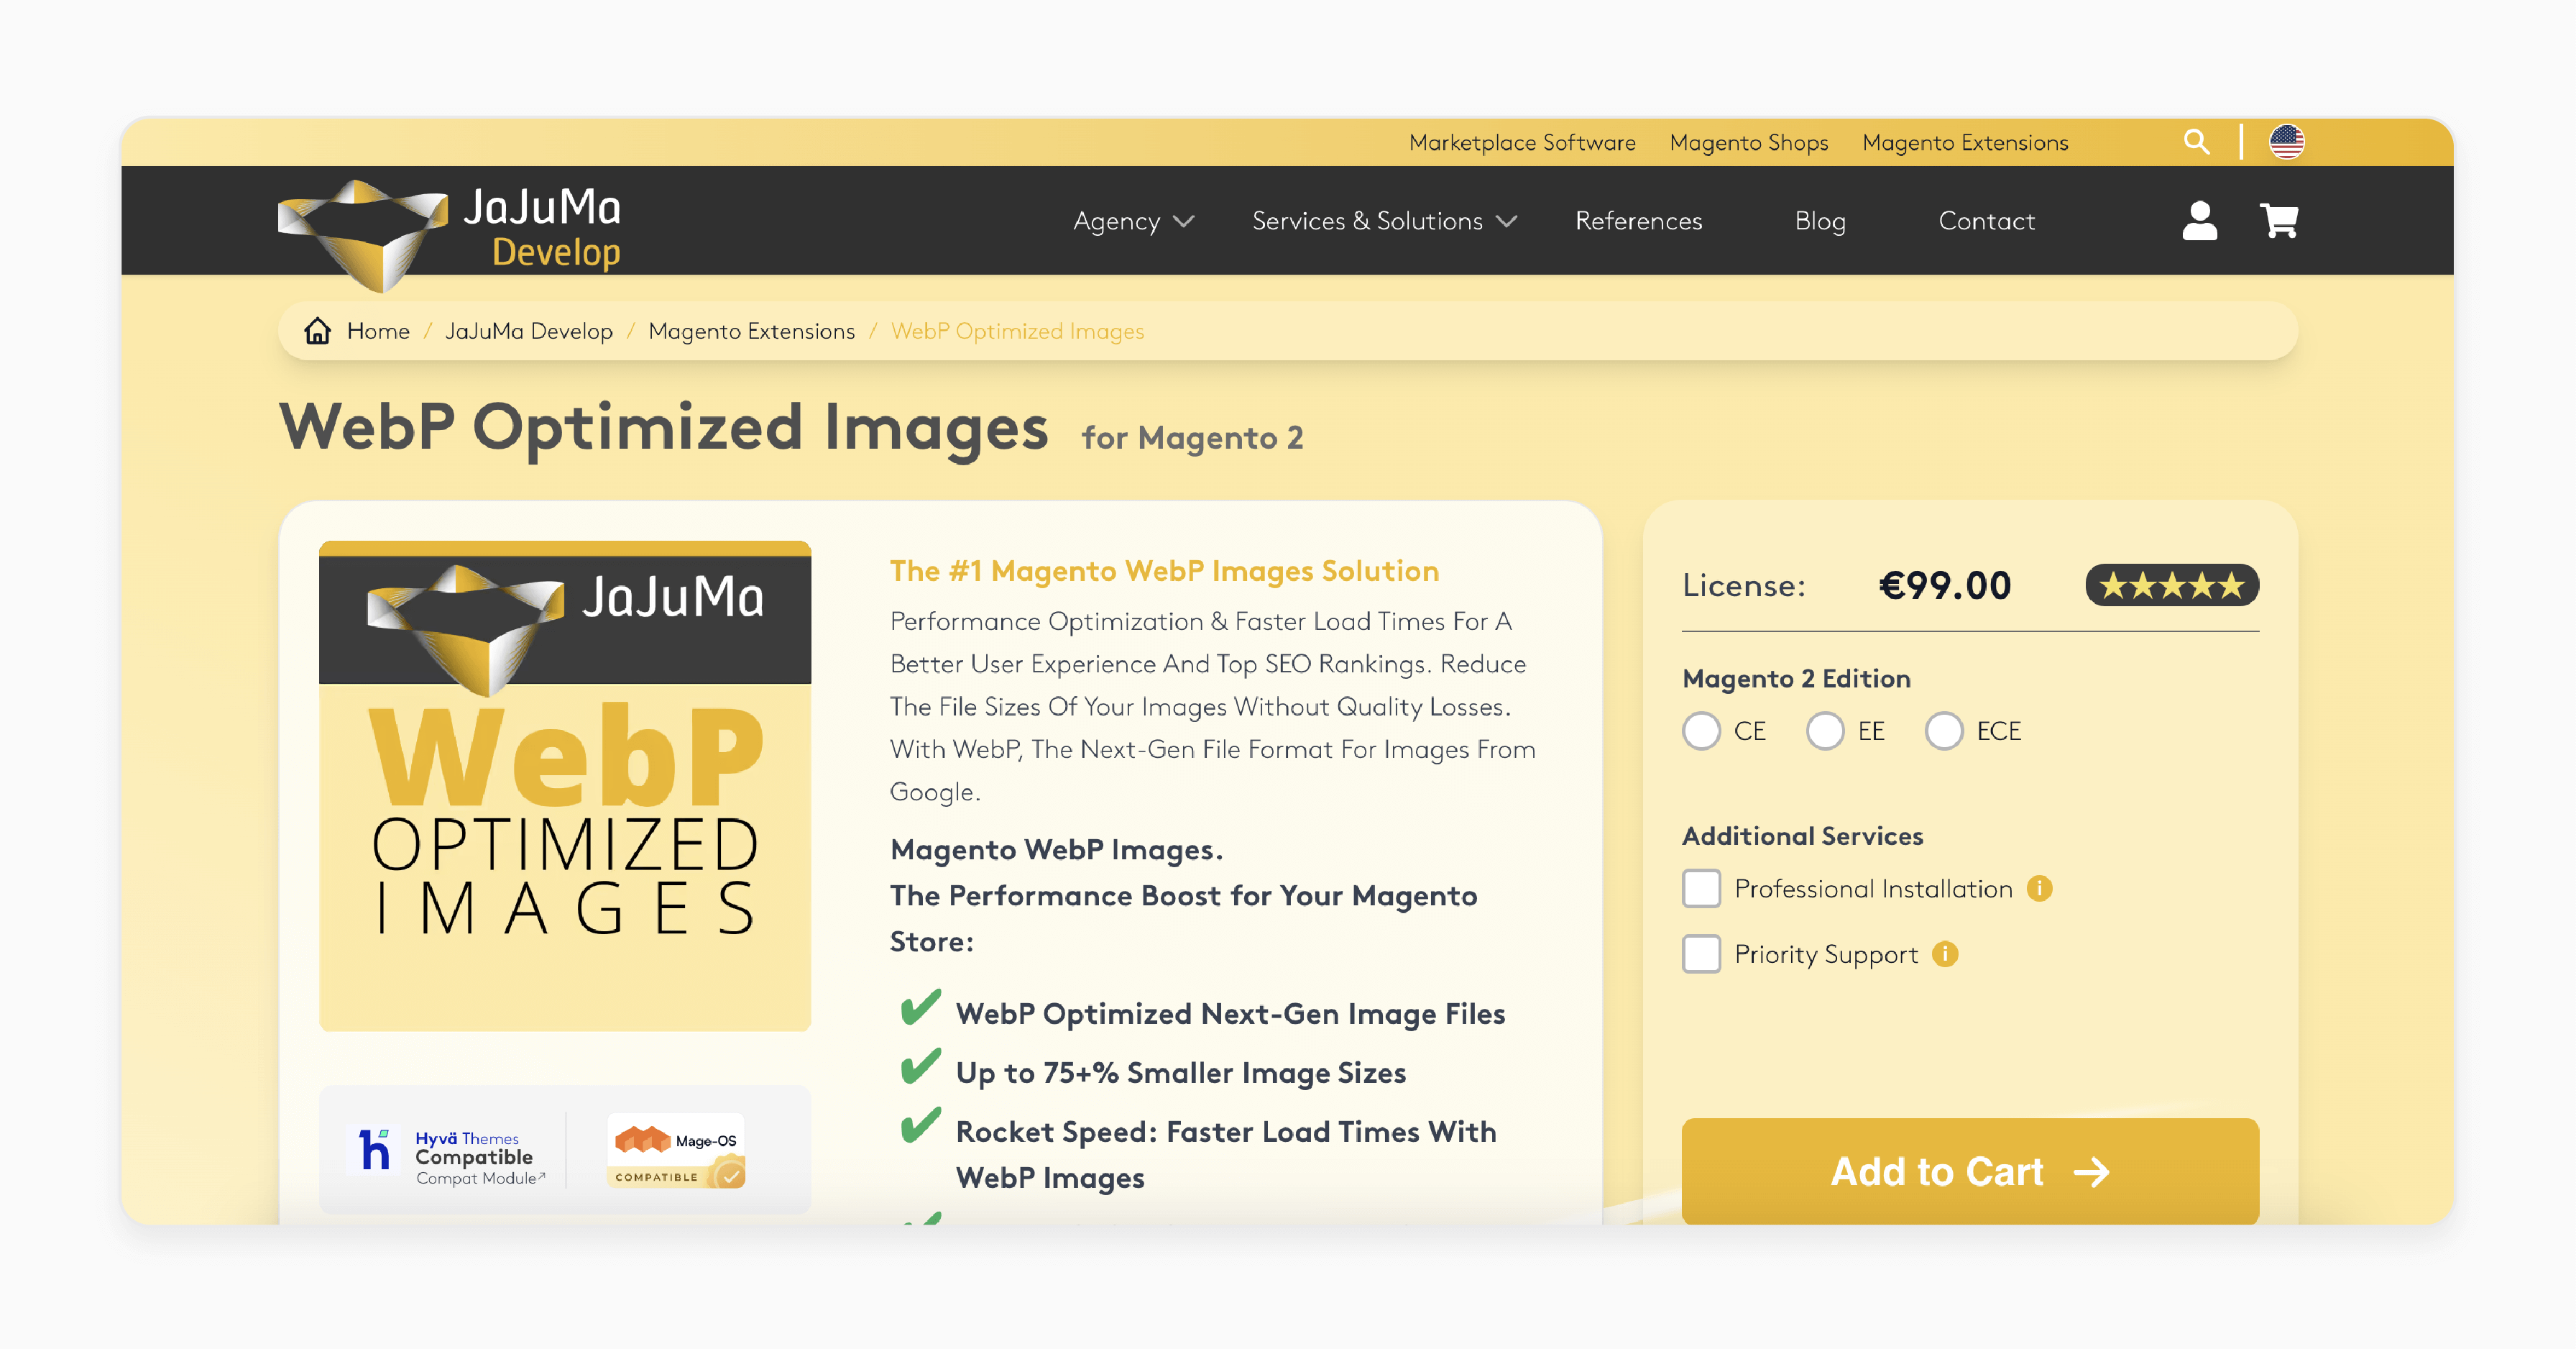Show info for Priority Support
2576x1349 pixels.
[1945, 954]
